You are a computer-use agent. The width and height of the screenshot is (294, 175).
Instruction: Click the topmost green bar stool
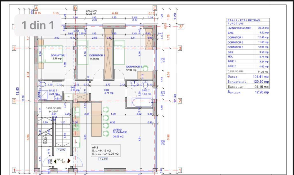(x=106, y=109)
